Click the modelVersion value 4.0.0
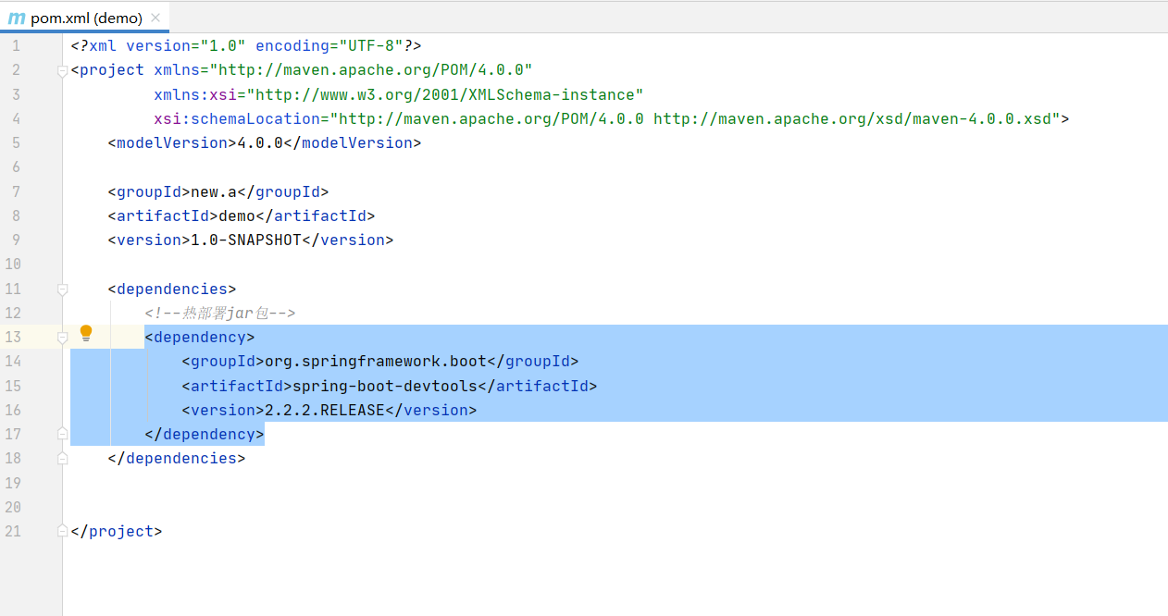 point(260,142)
